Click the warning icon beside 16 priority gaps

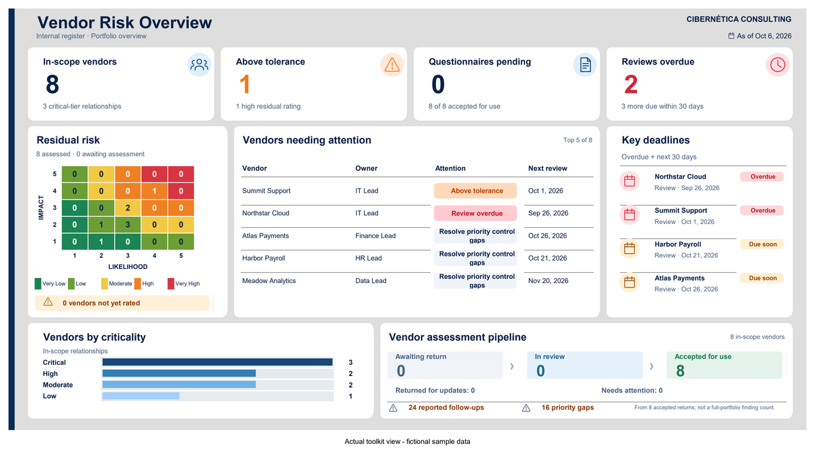[x=526, y=408]
